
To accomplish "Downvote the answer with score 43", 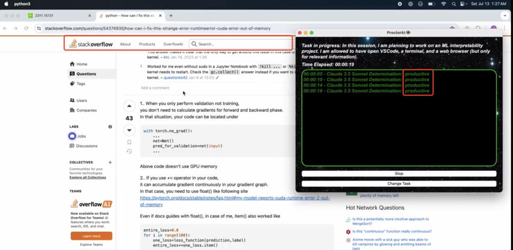I will (129, 130).
